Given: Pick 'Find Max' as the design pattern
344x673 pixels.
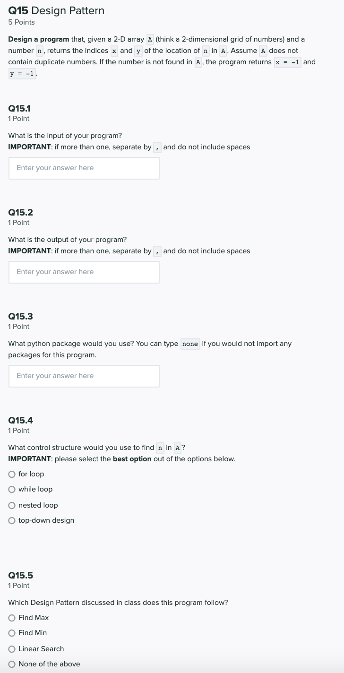Looking at the screenshot, I should click(x=12, y=618).
